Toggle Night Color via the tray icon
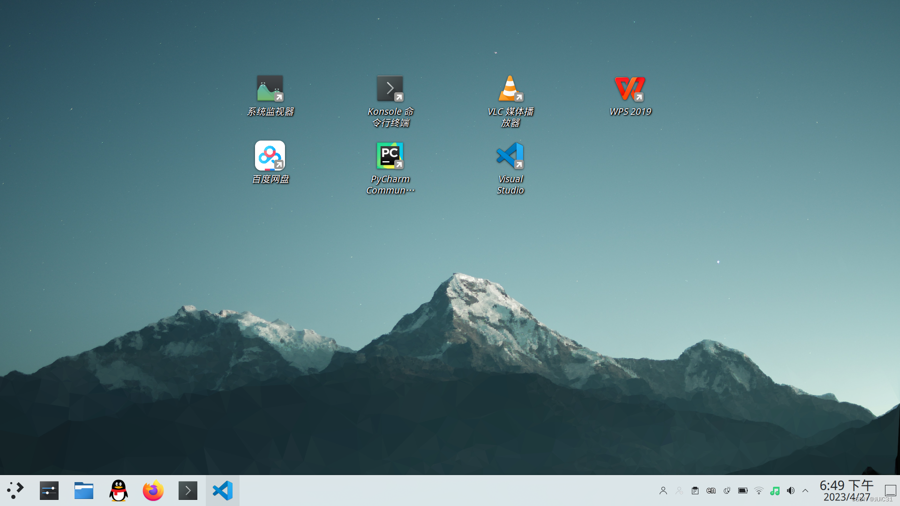 [x=727, y=491]
